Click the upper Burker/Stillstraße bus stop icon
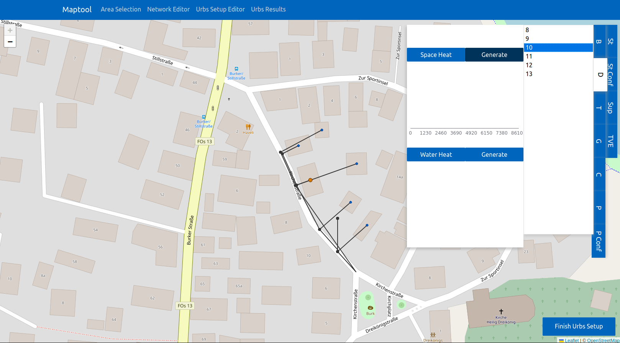 [x=236, y=69]
